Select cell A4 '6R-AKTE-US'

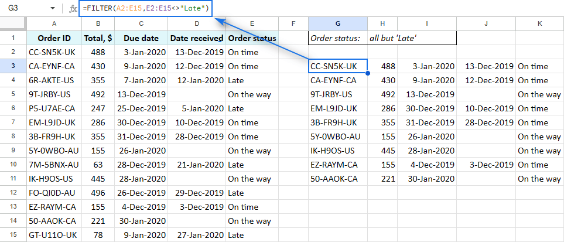click(x=54, y=80)
